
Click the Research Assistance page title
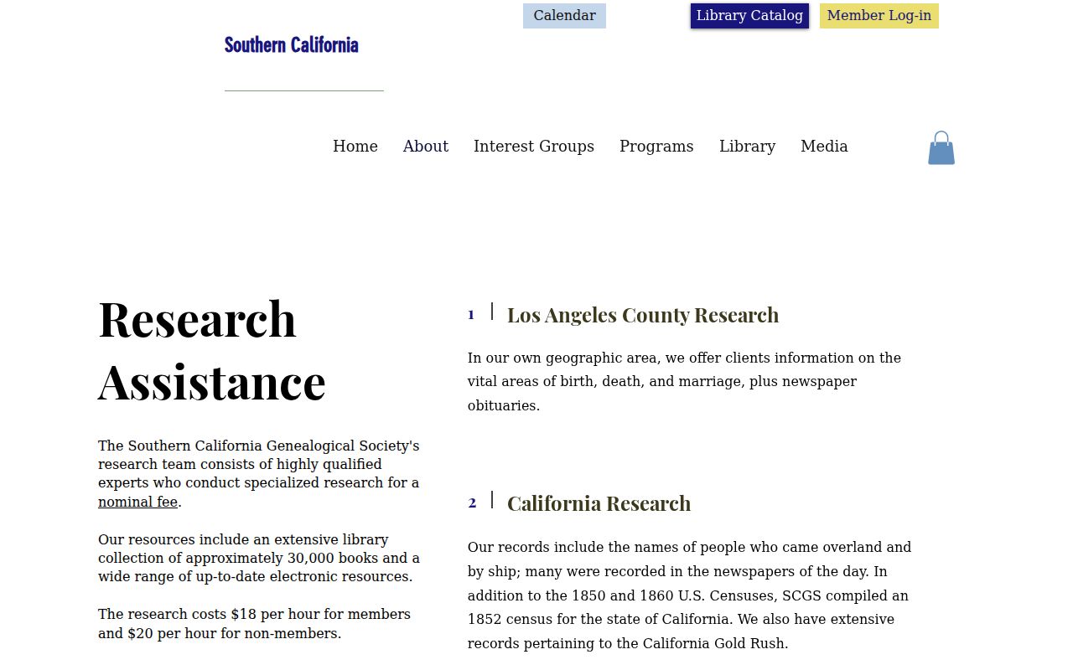point(212,350)
